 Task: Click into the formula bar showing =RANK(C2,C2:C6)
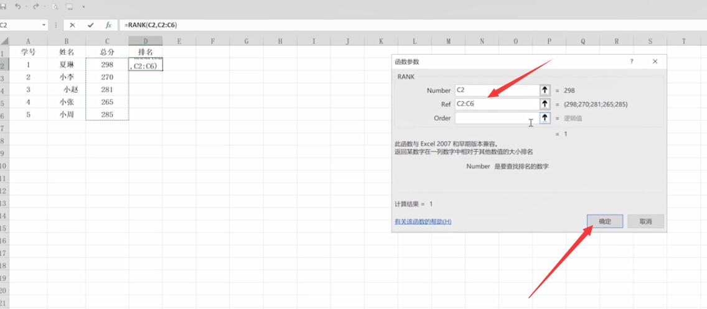point(413,25)
